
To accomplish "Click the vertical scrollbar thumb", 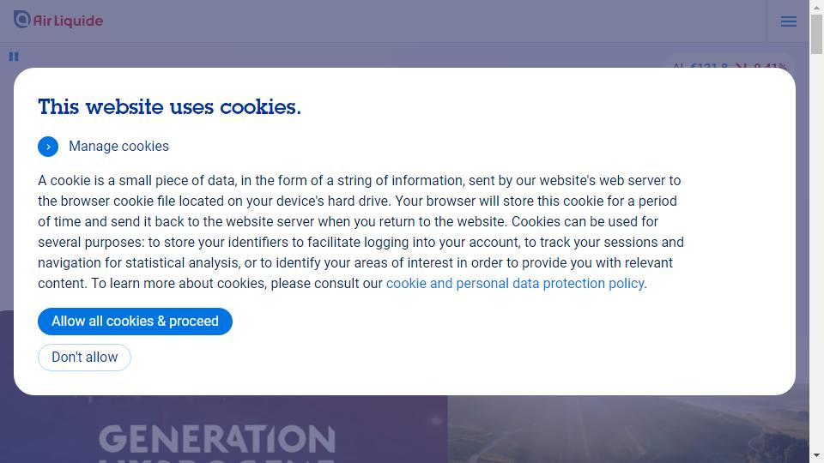I will coord(816,34).
